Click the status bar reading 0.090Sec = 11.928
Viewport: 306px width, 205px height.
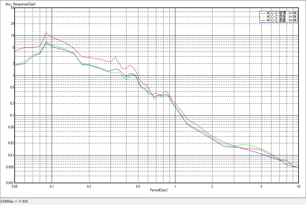[13, 201]
